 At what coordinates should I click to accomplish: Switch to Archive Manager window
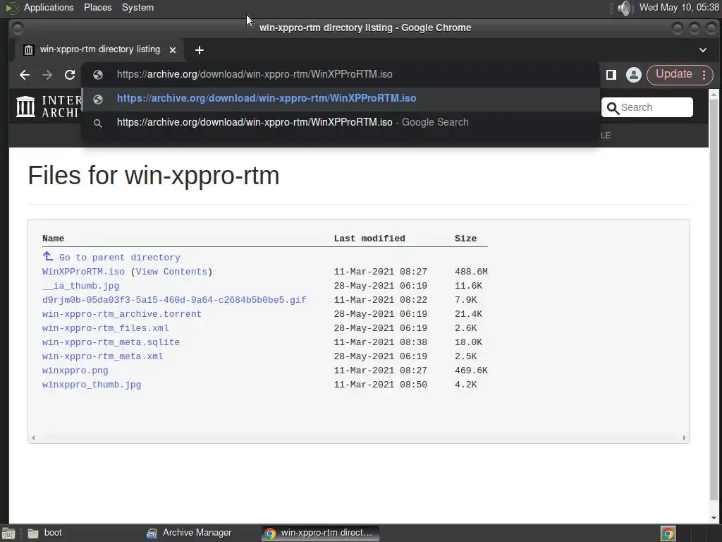coord(189,533)
